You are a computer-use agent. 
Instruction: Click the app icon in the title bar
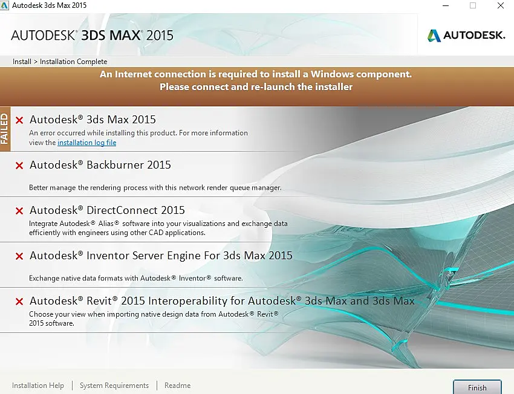click(5, 5)
